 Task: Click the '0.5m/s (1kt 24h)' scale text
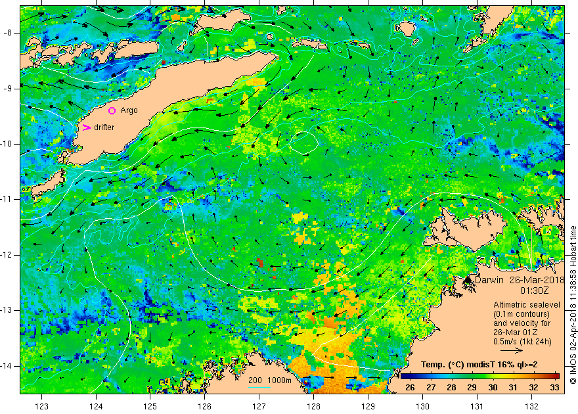(522, 342)
